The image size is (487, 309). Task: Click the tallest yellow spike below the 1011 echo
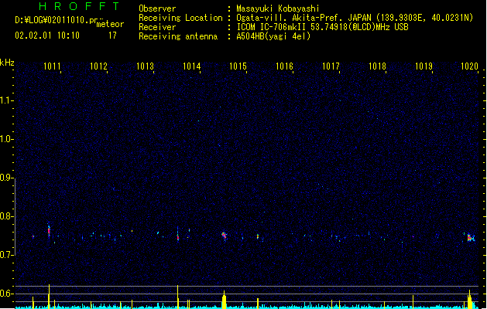(x=49, y=297)
